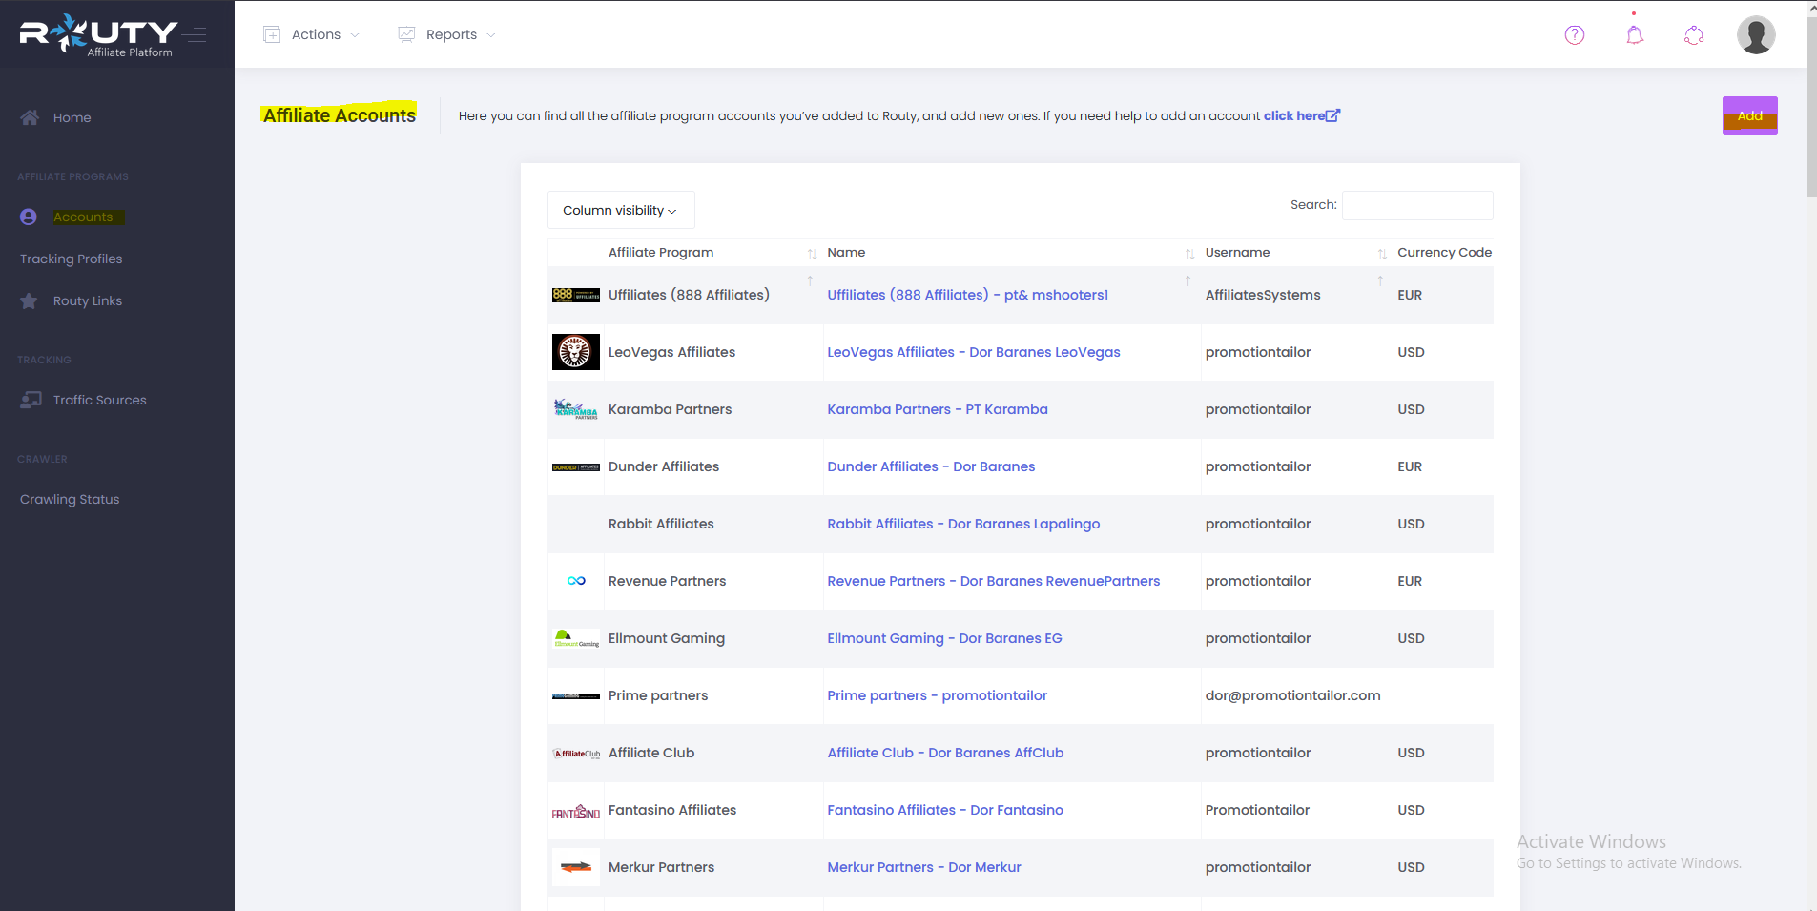The height and width of the screenshot is (911, 1817).
Task: Click the Revenue Partners infinity logo
Action: pyautogui.click(x=576, y=581)
